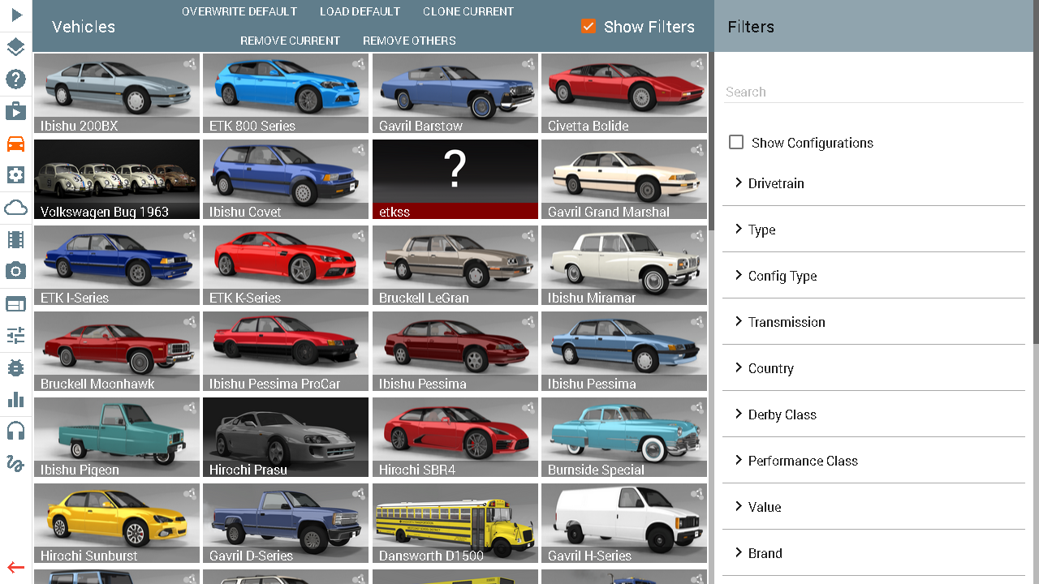1039x584 pixels.
Task: Expand the Value filter
Action: click(x=873, y=507)
